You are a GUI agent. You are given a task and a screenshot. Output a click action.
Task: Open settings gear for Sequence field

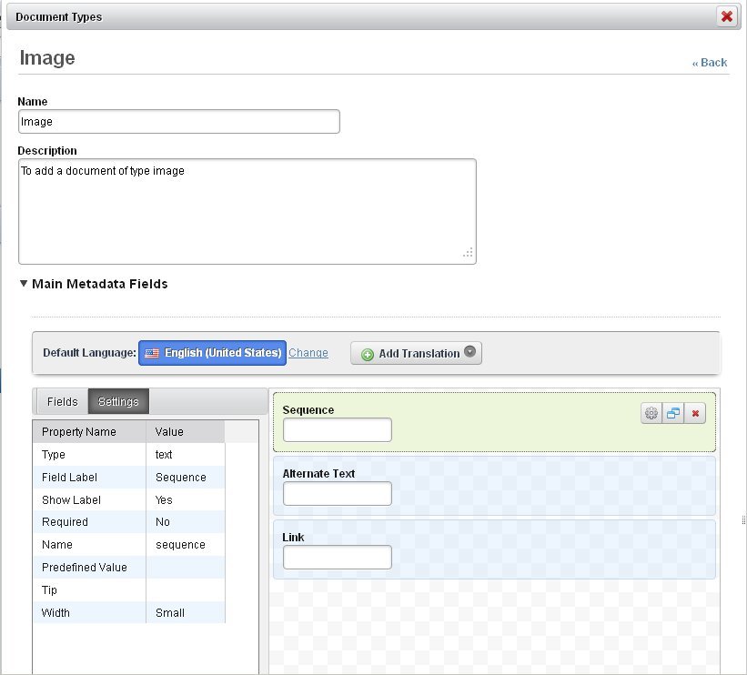651,414
